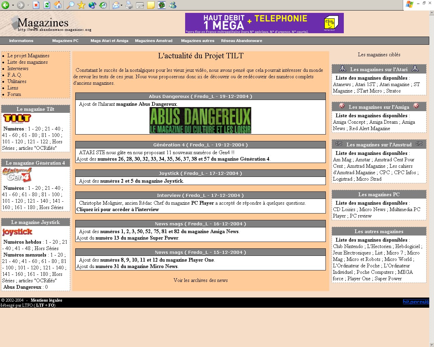Refresh the page with the green arrows icon
434x347 pixels.
pos(47,5)
